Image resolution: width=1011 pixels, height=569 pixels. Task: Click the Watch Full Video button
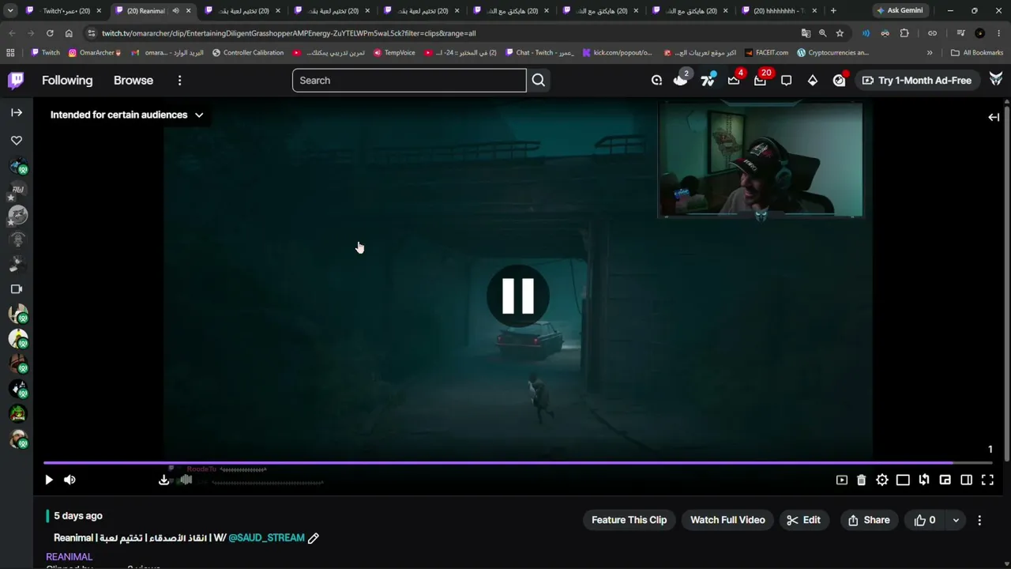pyautogui.click(x=727, y=520)
